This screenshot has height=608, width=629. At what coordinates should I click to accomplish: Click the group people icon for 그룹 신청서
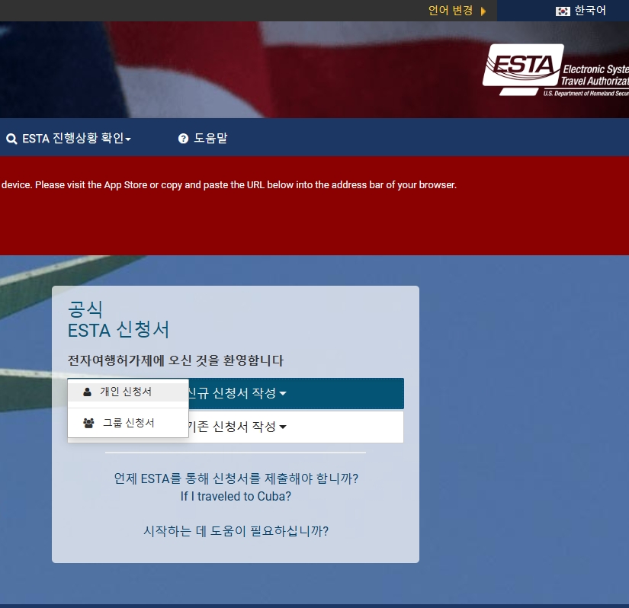88,423
